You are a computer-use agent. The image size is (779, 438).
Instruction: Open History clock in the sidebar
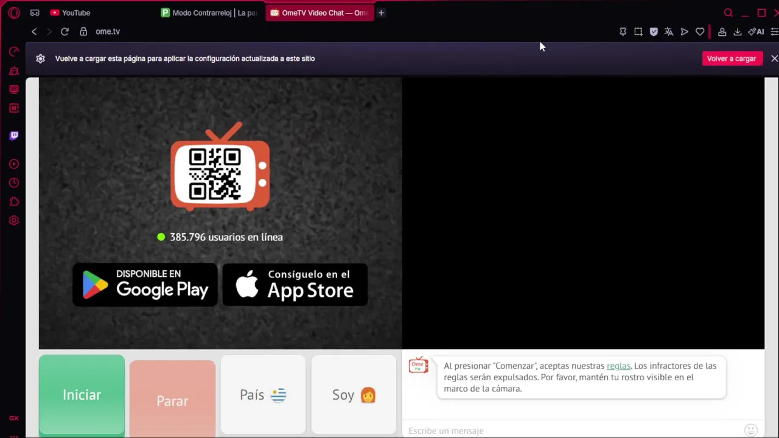coord(14,183)
